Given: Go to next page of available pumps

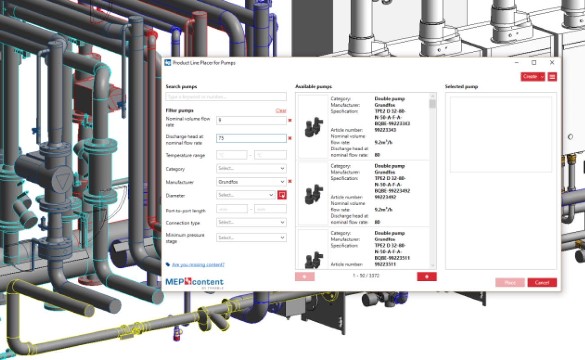Looking at the screenshot, I should tap(427, 276).
